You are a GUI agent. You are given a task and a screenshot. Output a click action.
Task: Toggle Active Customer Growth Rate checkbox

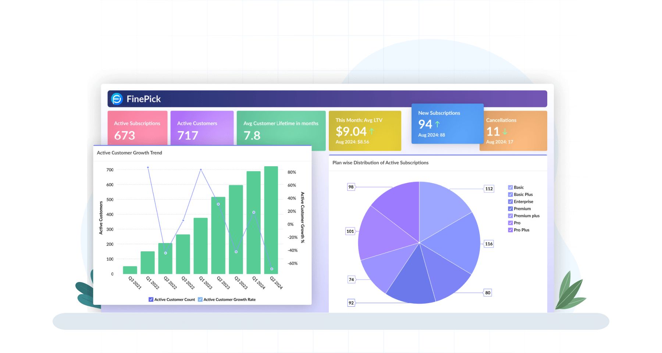pos(200,299)
